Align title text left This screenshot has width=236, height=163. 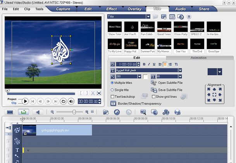[160, 65]
